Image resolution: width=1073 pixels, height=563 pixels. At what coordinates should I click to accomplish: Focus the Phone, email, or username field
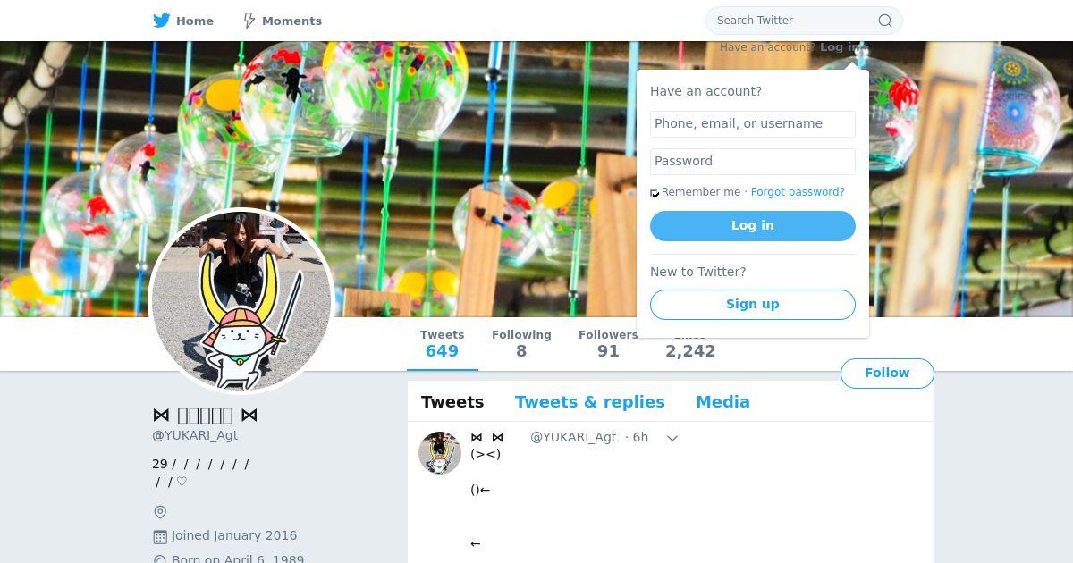(753, 124)
